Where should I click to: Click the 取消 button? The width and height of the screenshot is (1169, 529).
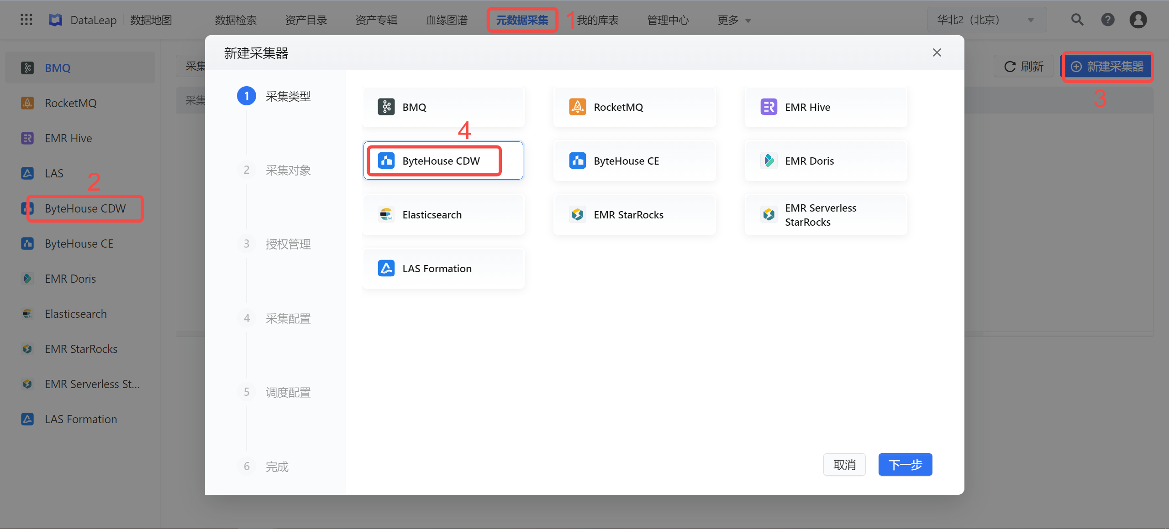coord(844,465)
